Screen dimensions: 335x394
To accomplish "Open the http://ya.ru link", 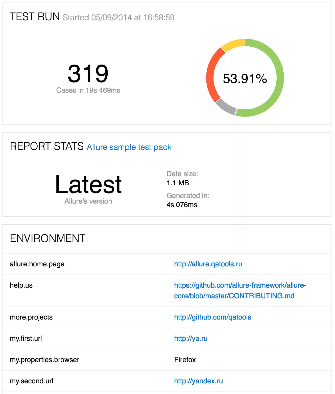I will [x=190, y=338].
